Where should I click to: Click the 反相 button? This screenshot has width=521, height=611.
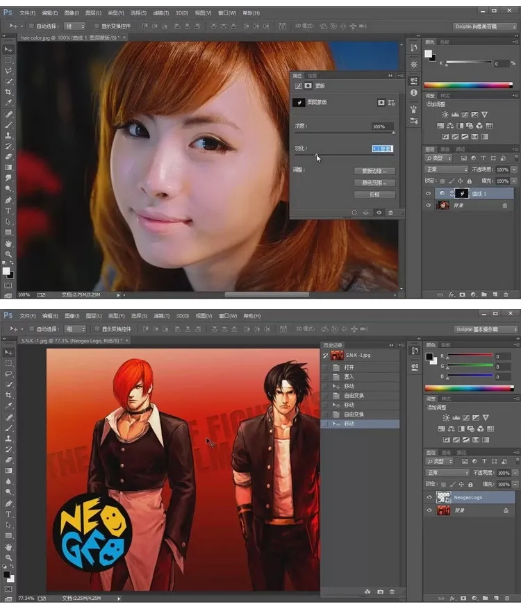pyautogui.click(x=374, y=194)
